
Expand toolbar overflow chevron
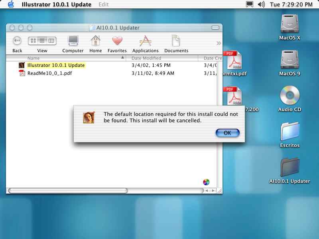click(x=219, y=43)
